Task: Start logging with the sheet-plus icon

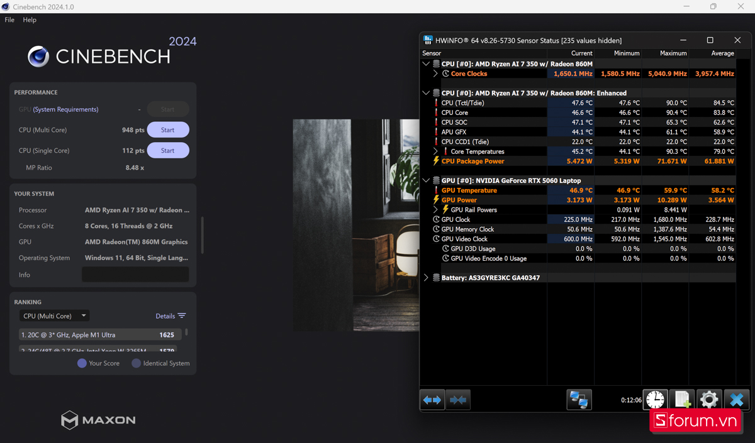Action: [682, 400]
